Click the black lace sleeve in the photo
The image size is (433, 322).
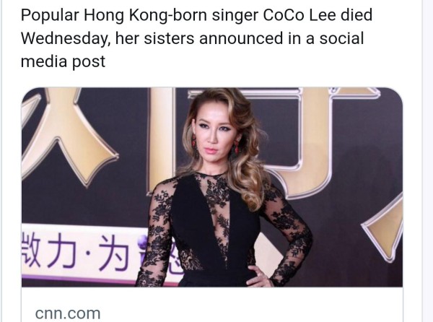coord(287,229)
